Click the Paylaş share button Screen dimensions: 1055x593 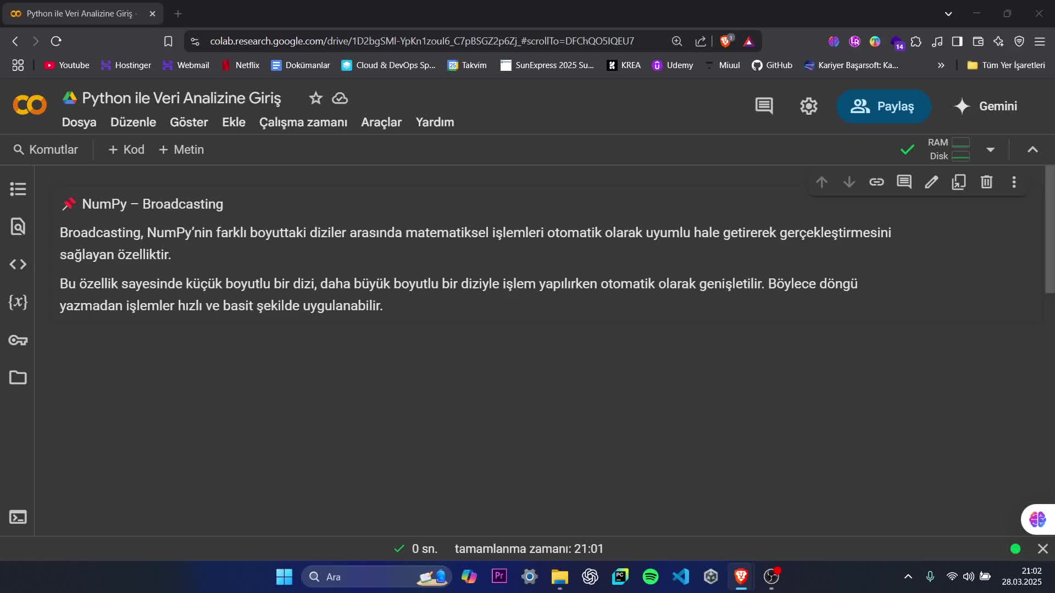(883, 106)
